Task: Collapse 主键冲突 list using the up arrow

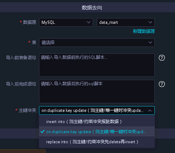Action: click(150, 110)
